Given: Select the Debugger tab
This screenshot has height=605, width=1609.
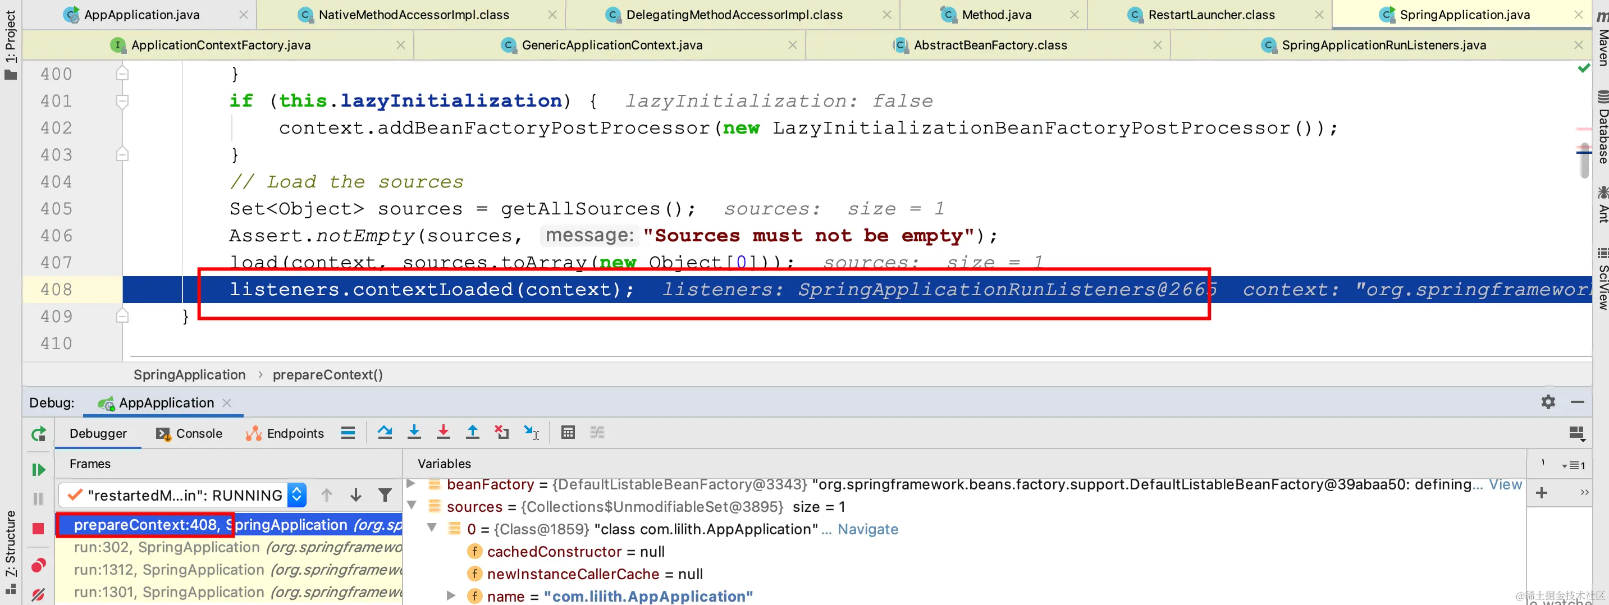Looking at the screenshot, I should pos(98,433).
